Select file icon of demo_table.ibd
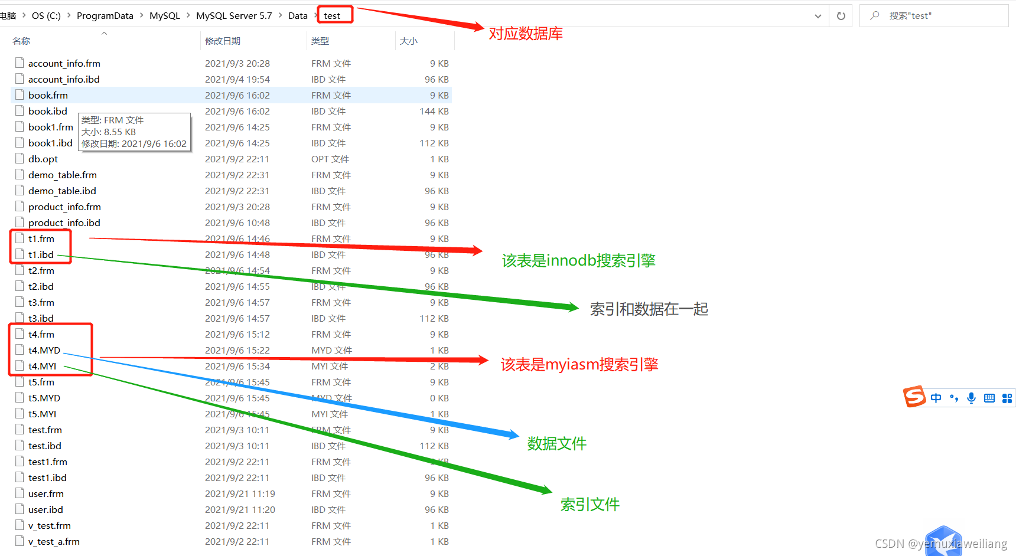The width and height of the screenshot is (1016, 556). click(x=19, y=190)
